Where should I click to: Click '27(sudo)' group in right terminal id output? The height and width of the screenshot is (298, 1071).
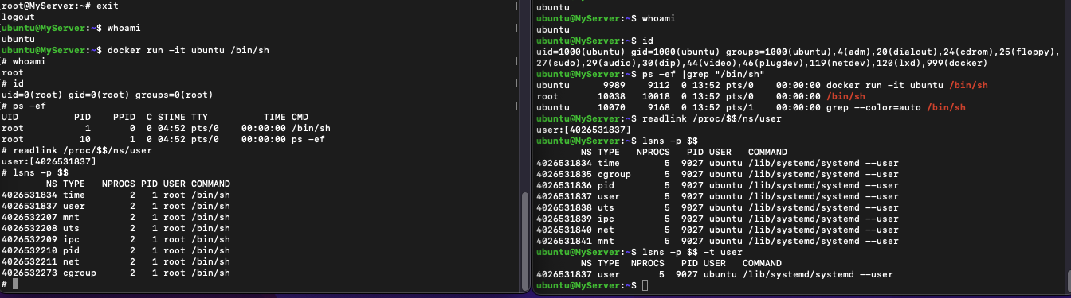pos(559,63)
